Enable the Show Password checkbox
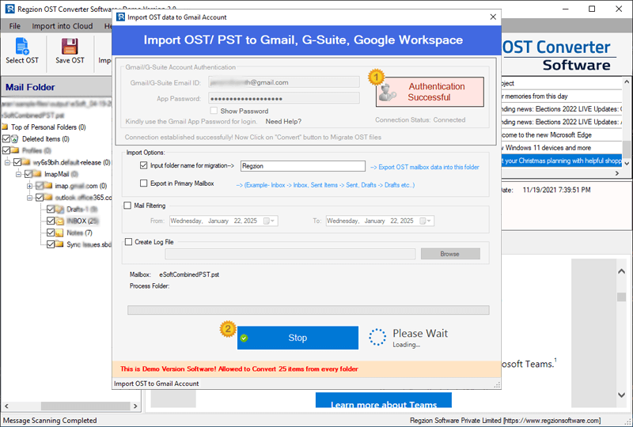This screenshot has width=633, height=427. (x=214, y=111)
